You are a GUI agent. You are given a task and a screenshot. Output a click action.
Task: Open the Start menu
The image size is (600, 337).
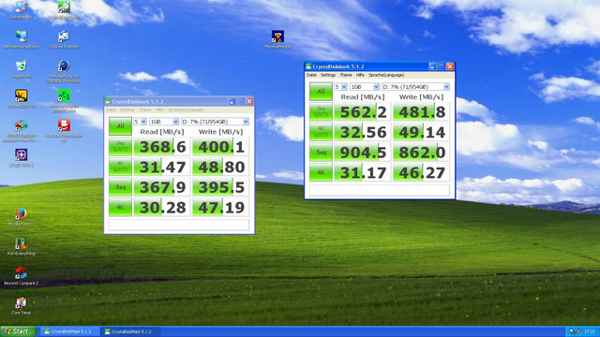(18, 331)
